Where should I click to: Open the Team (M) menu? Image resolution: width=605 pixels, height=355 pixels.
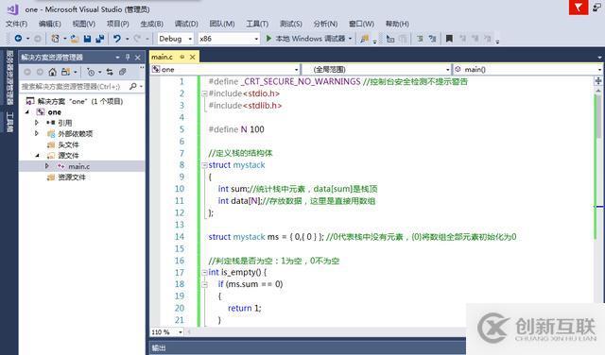coord(222,24)
